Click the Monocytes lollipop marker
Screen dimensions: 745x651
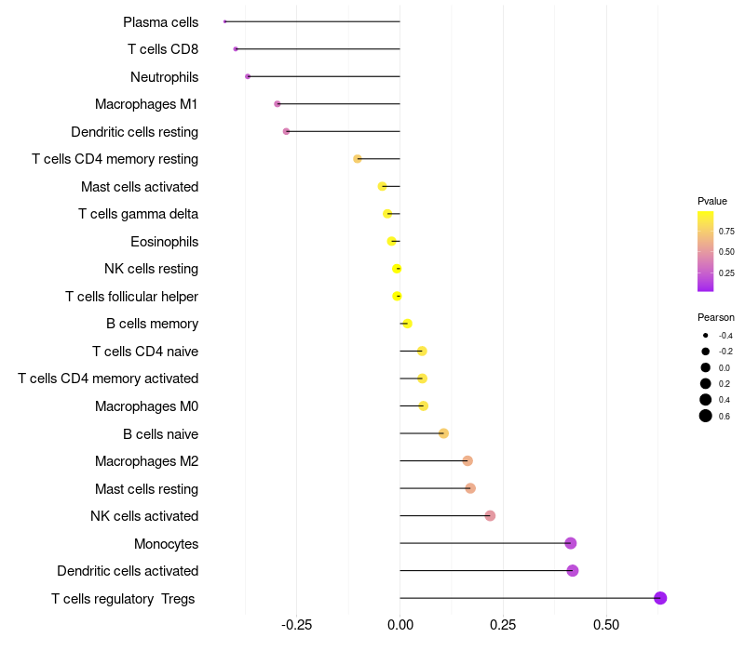[x=571, y=543]
